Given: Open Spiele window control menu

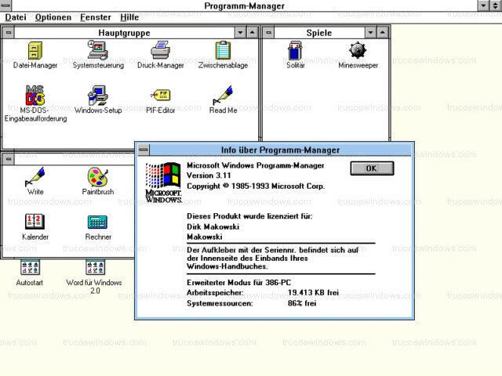Looking at the screenshot, I should click(x=268, y=33).
